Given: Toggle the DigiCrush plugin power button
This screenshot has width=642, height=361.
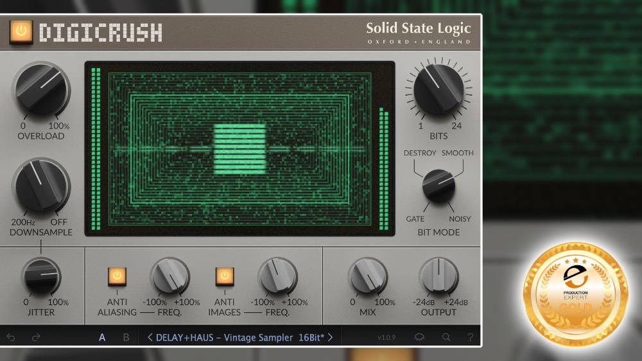Looking at the screenshot, I should tap(21, 31).
